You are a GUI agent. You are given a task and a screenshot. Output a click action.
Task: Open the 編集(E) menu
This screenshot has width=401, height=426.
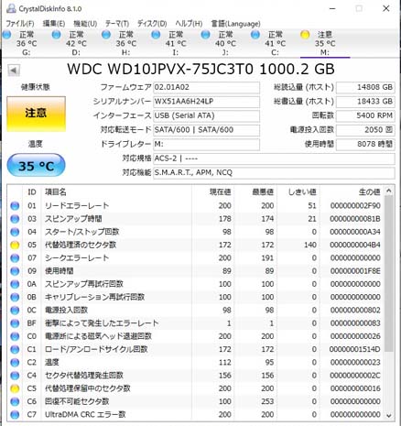54,24
